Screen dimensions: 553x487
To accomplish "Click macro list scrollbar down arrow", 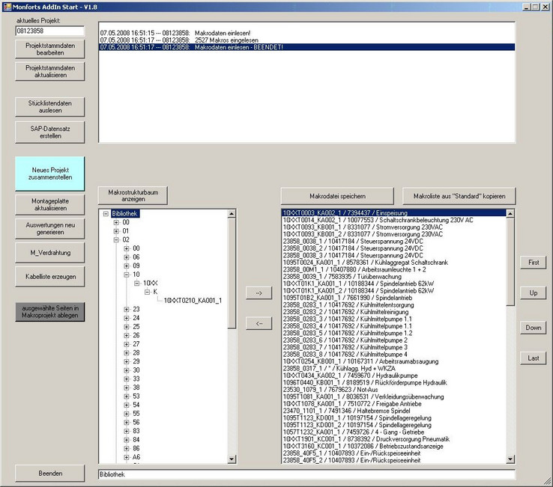I will coord(511,459).
